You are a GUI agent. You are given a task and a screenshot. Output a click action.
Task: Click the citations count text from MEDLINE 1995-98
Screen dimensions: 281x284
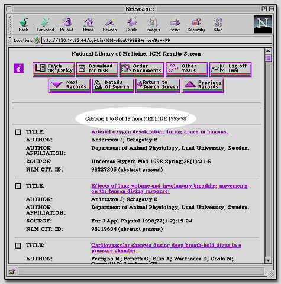(x=135, y=119)
